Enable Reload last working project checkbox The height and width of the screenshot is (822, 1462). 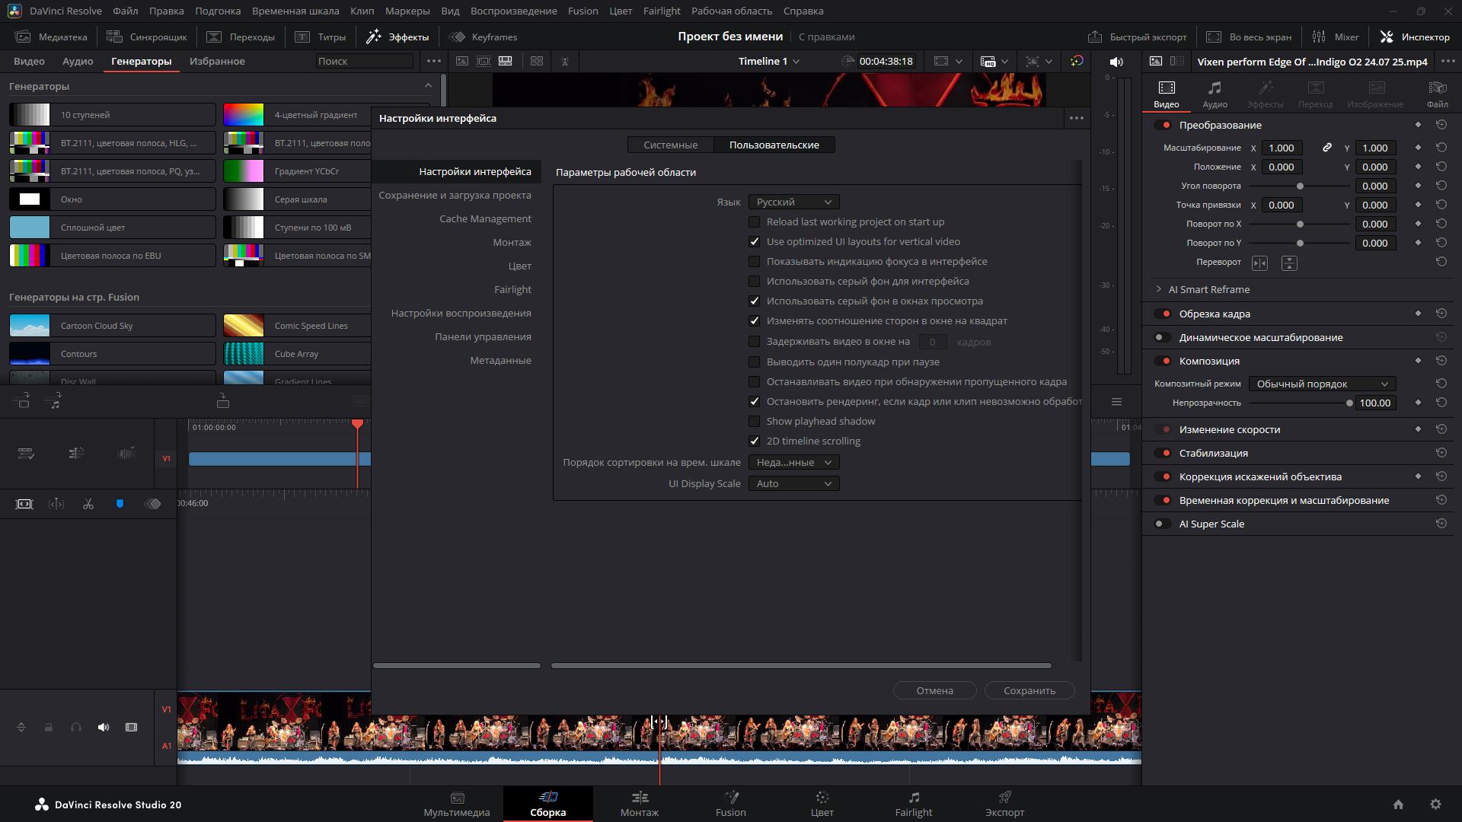pos(754,222)
